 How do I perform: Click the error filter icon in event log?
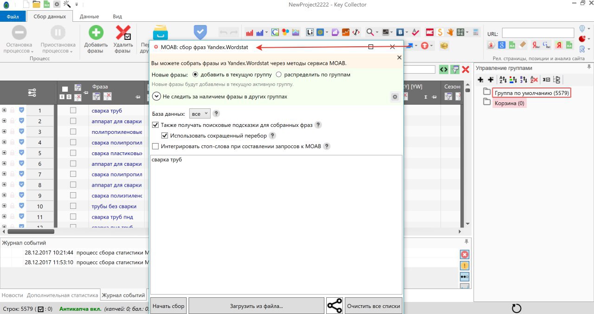click(465, 254)
